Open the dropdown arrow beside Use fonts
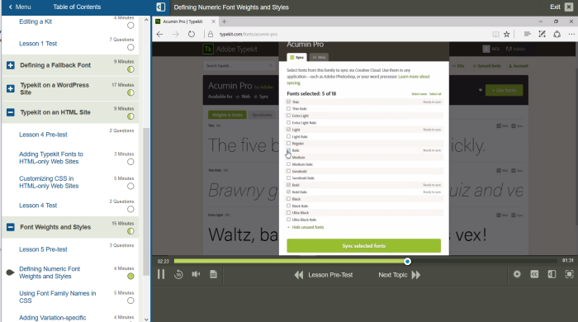This screenshot has height=322, width=578. 481,90
